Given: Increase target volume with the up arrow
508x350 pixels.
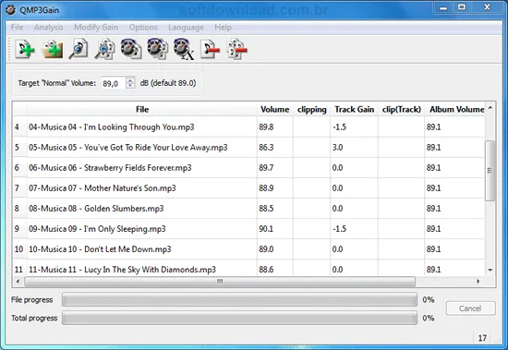Looking at the screenshot, I should point(130,80).
